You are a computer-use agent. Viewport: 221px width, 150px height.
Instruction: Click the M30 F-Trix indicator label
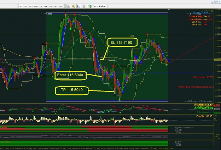(x=196, y=22)
